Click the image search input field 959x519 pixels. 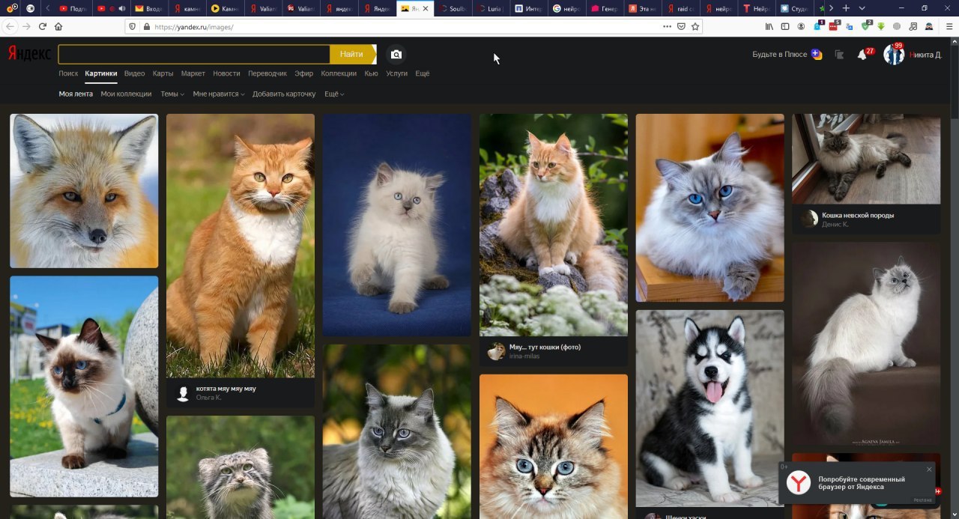(x=194, y=54)
